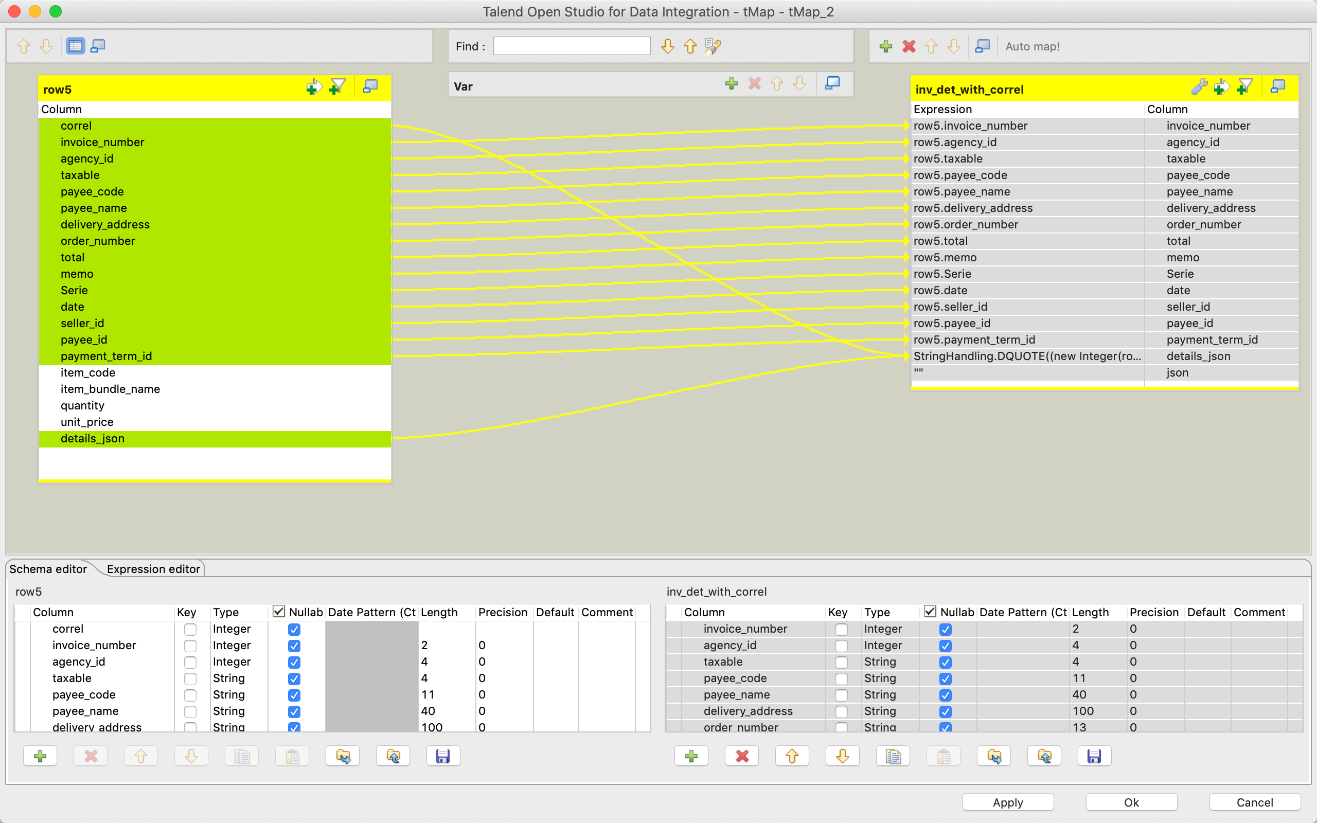The width and height of the screenshot is (1317, 823).
Task: Minimize inv_det_with_correl table
Action: pos(1278,86)
